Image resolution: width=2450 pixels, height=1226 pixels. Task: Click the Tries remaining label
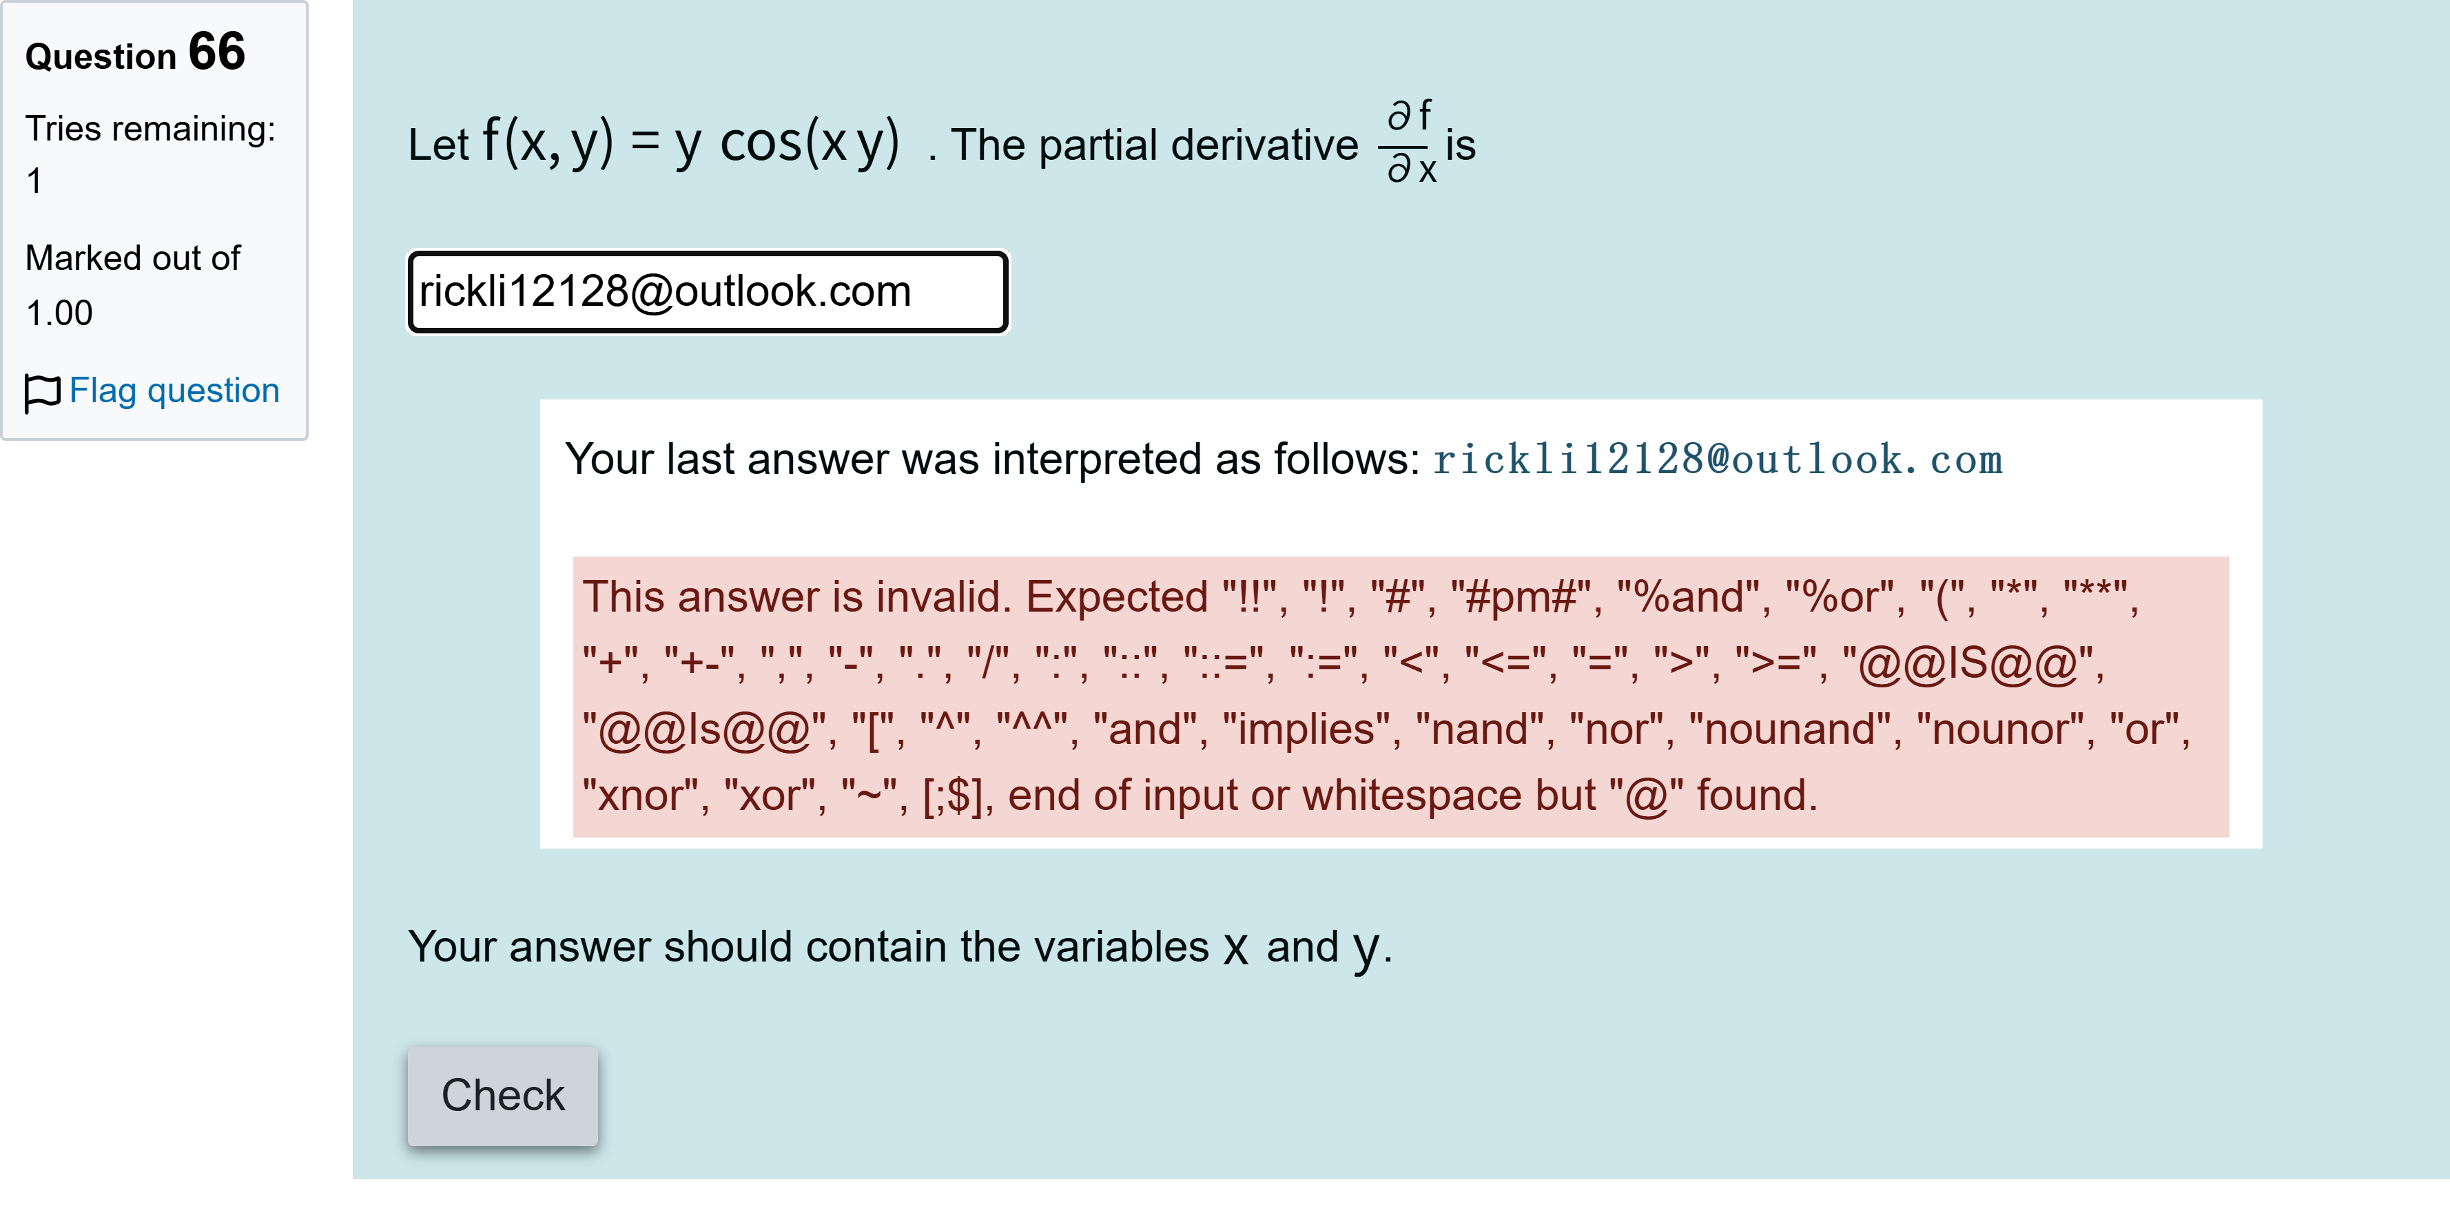150,128
